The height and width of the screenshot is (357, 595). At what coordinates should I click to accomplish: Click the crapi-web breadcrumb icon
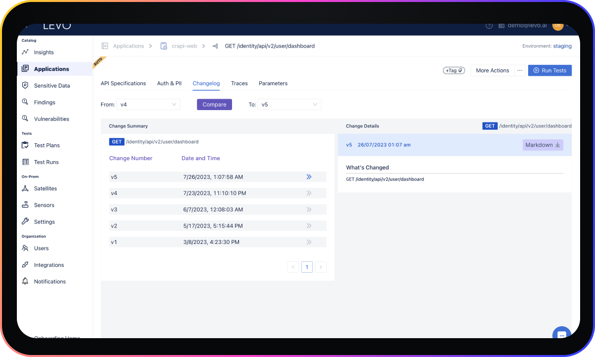point(164,46)
